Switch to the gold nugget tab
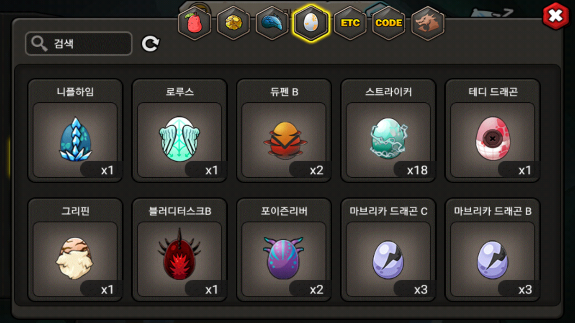 (233, 23)
